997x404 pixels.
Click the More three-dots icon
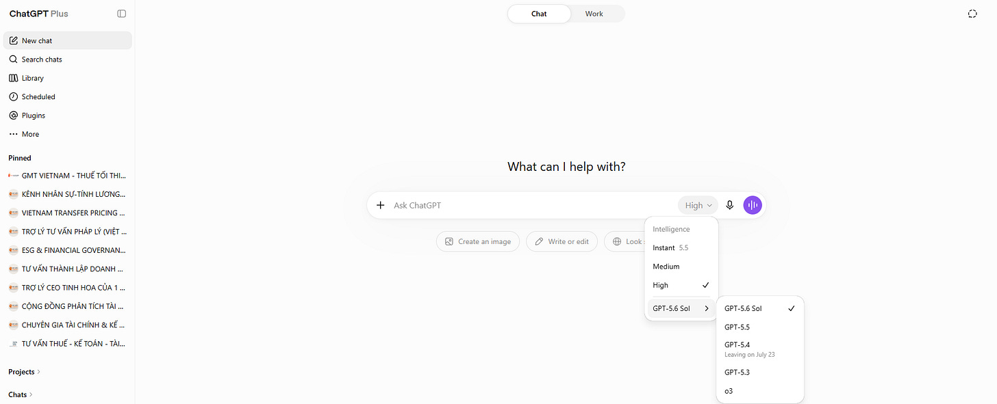pyautogui.click(x=13, y=134)
